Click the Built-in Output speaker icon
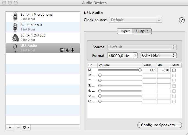The image size is (188, 135). (15, 38)
